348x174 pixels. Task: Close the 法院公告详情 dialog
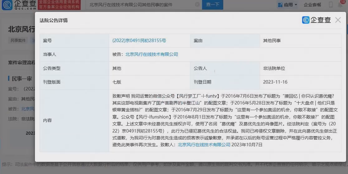pos(338,20)
